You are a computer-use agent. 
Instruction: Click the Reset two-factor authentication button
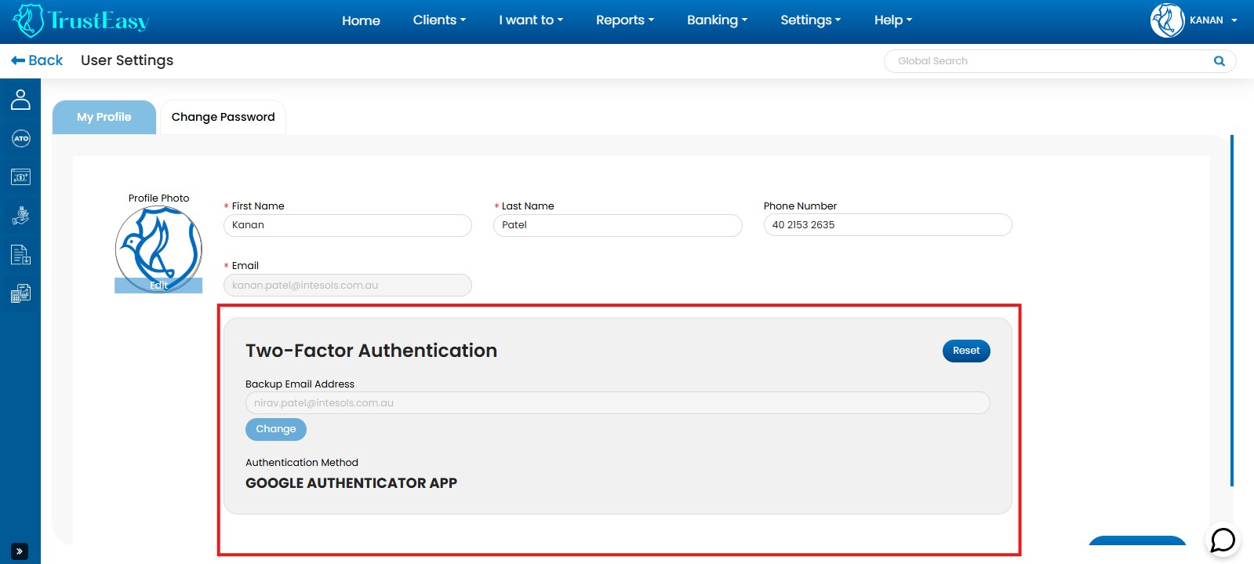pyautogui.click(x=965, y=351)
